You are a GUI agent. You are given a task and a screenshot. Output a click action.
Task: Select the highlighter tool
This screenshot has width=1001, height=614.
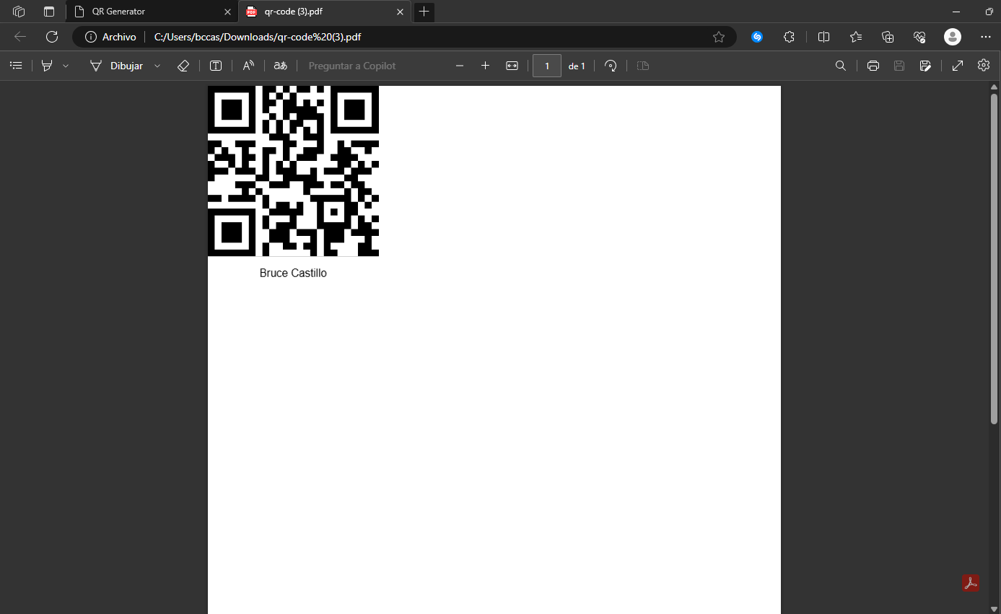47,66
